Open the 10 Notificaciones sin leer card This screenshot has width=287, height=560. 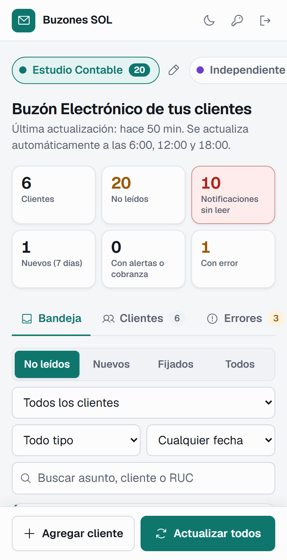tap(233, 195)
